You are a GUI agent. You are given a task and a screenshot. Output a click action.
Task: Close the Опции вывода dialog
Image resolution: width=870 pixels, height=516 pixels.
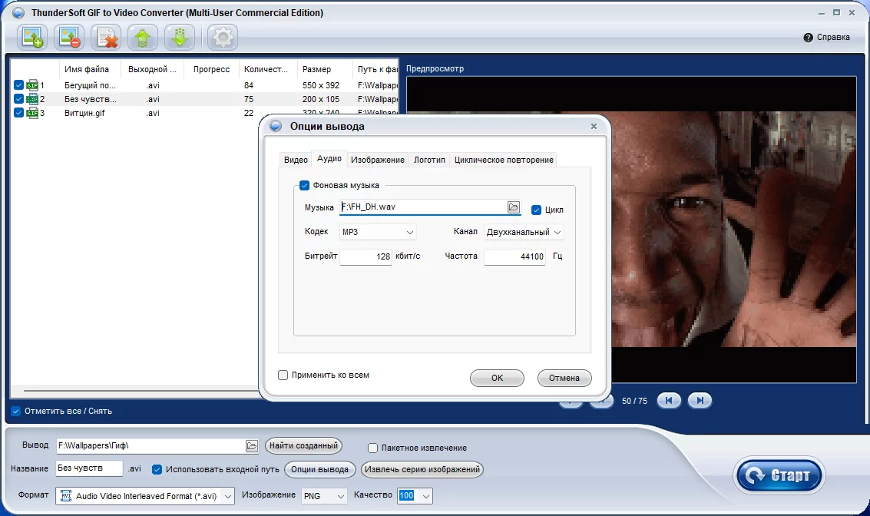pyautogui.click(x=594, y=126)
